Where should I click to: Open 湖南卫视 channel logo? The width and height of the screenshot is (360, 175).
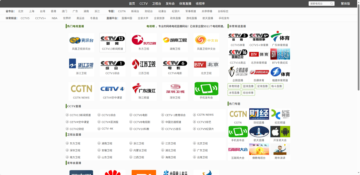coord(175,40)
